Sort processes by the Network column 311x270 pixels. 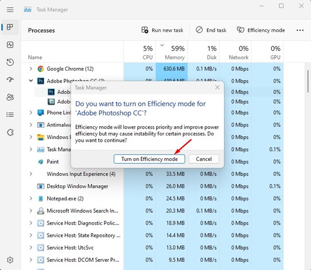235,52
